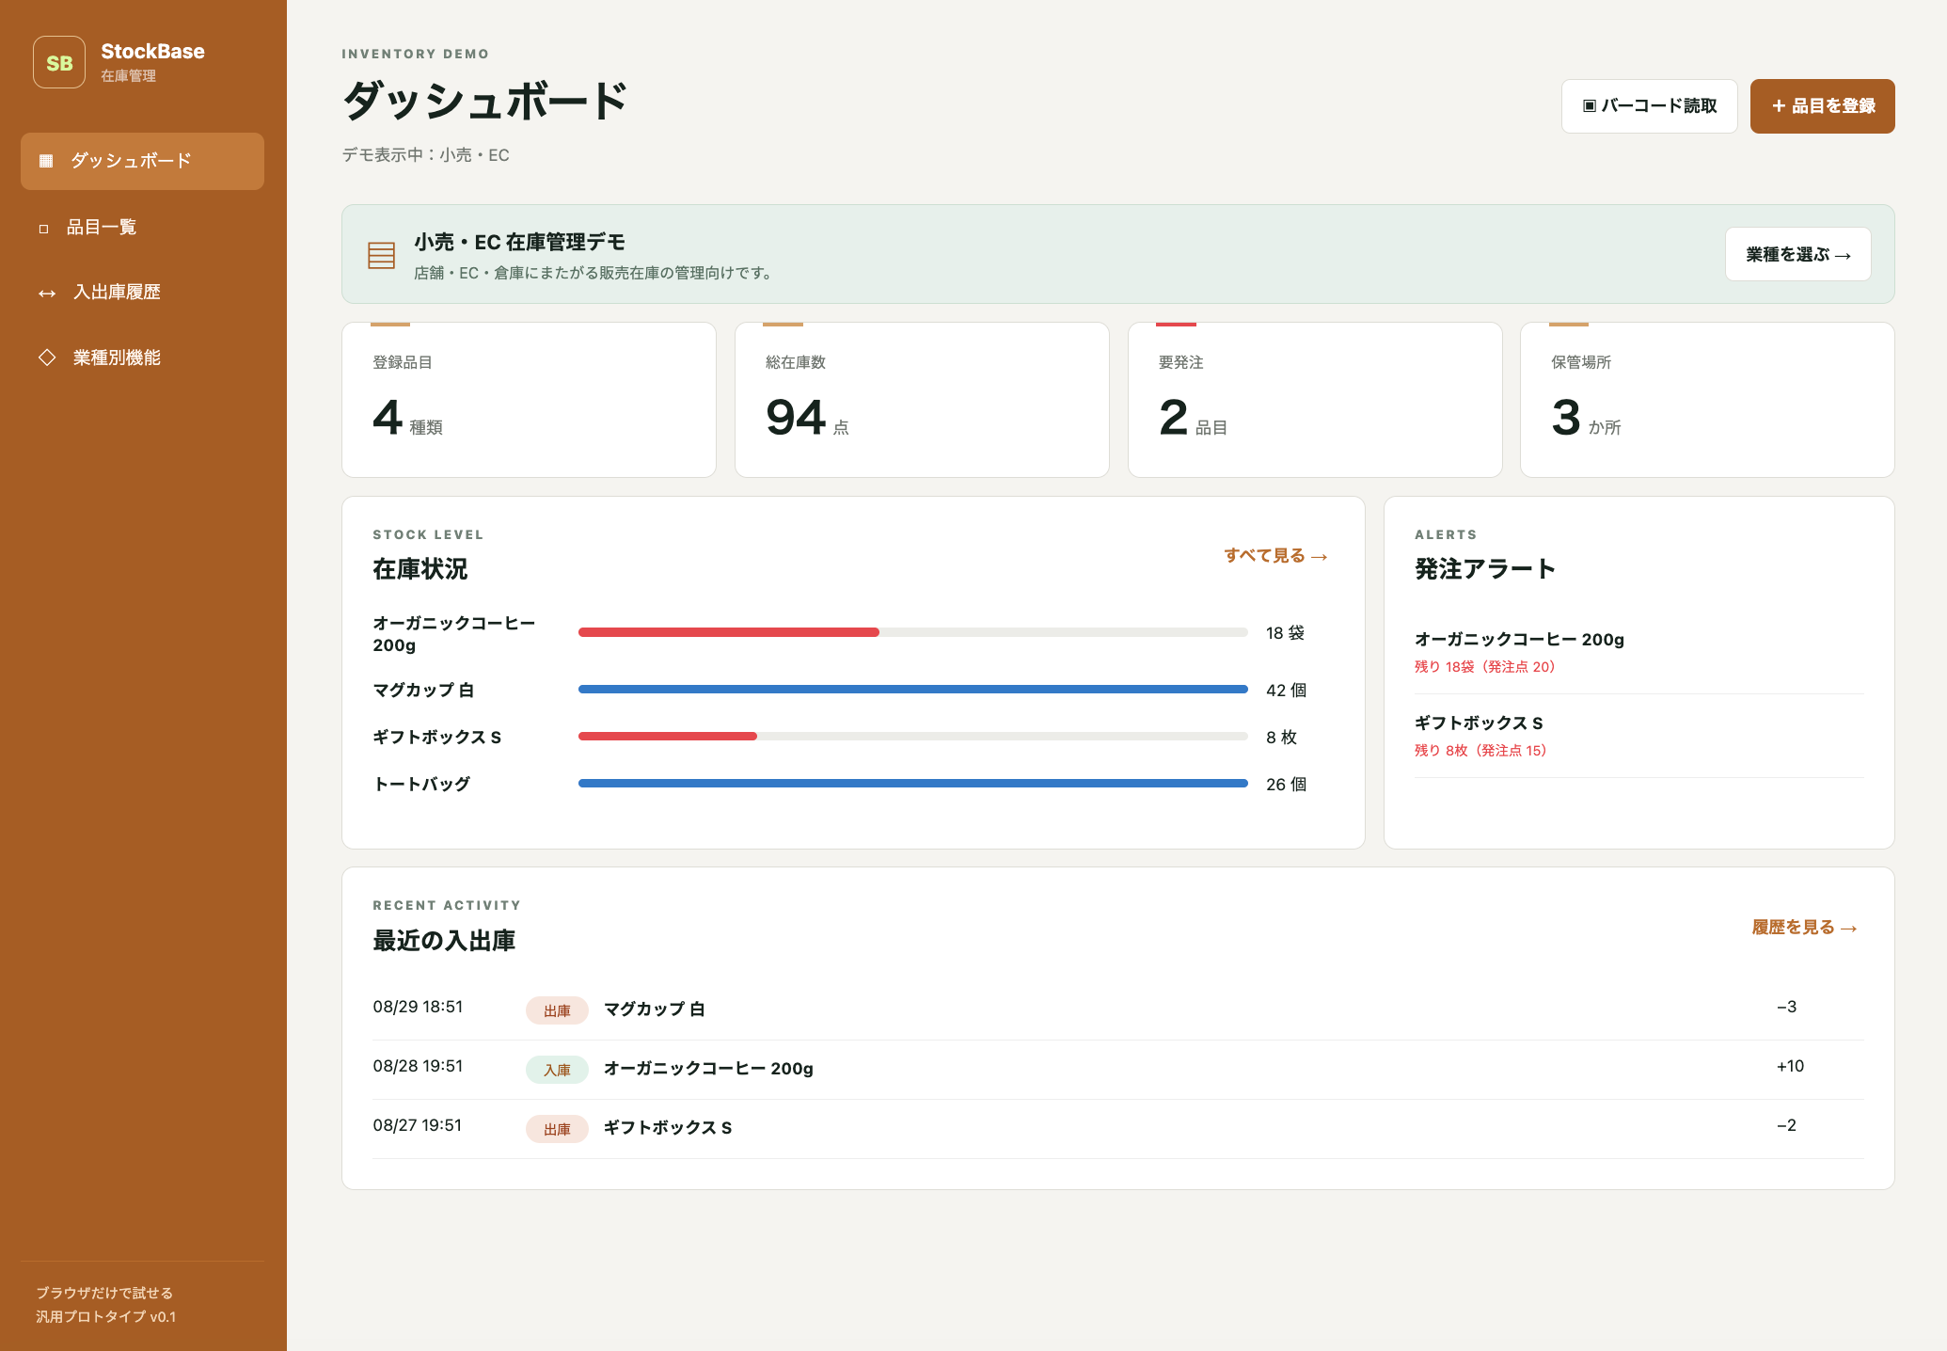
Task: Click the トートバッグ stock progress bar
Action: 912,784
